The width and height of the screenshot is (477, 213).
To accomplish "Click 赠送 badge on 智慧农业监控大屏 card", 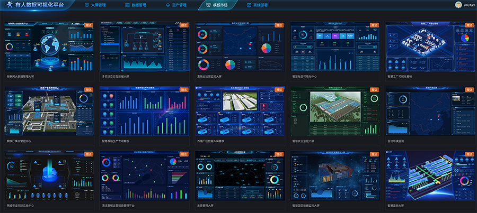I will pyautogui.click(x=375, y=90).
